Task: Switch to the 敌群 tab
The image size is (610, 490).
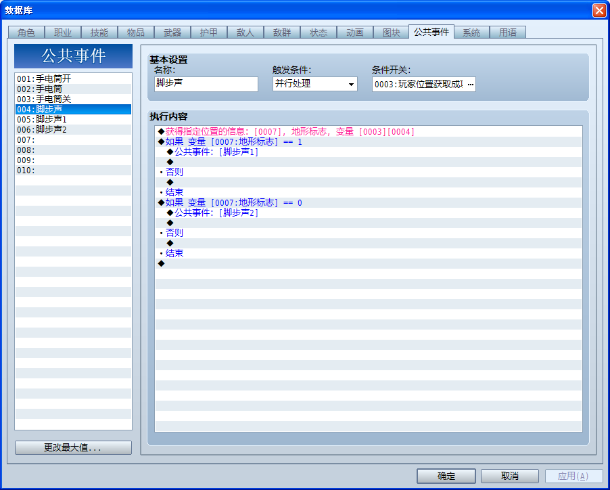Action: 283,32
